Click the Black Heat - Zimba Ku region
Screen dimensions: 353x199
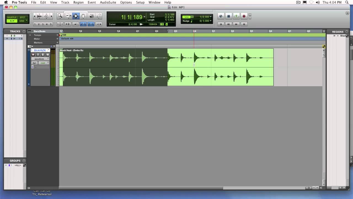point(166,67)
